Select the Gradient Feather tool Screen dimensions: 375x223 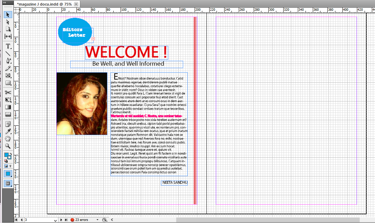pos(8,114)
